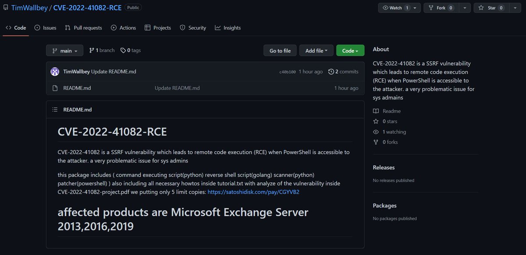Image resolution: width=526 pixels, height=255 pixels.
Task: View the 0 forks link
Action: pyautogui.click(x=390, y=142)
